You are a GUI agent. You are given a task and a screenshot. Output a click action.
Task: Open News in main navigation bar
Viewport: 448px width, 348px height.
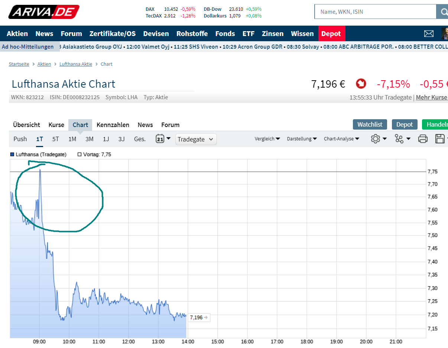pos(44,33)
